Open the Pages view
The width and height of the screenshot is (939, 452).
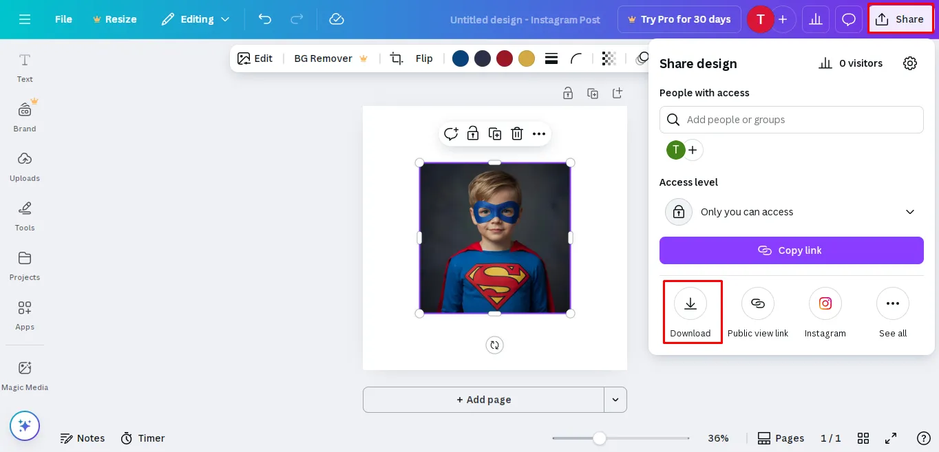pyautogui.click(x=781, y=438)
